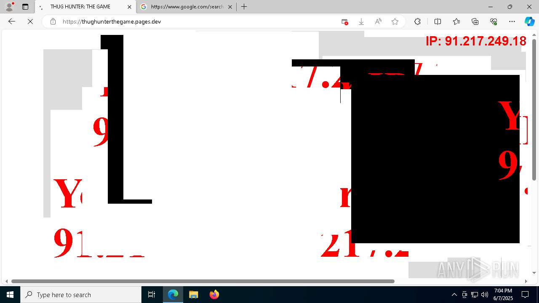The height and width of the screenshot is (303, 539).
Task: Go back to the previous page
Action: pos(12,21)
